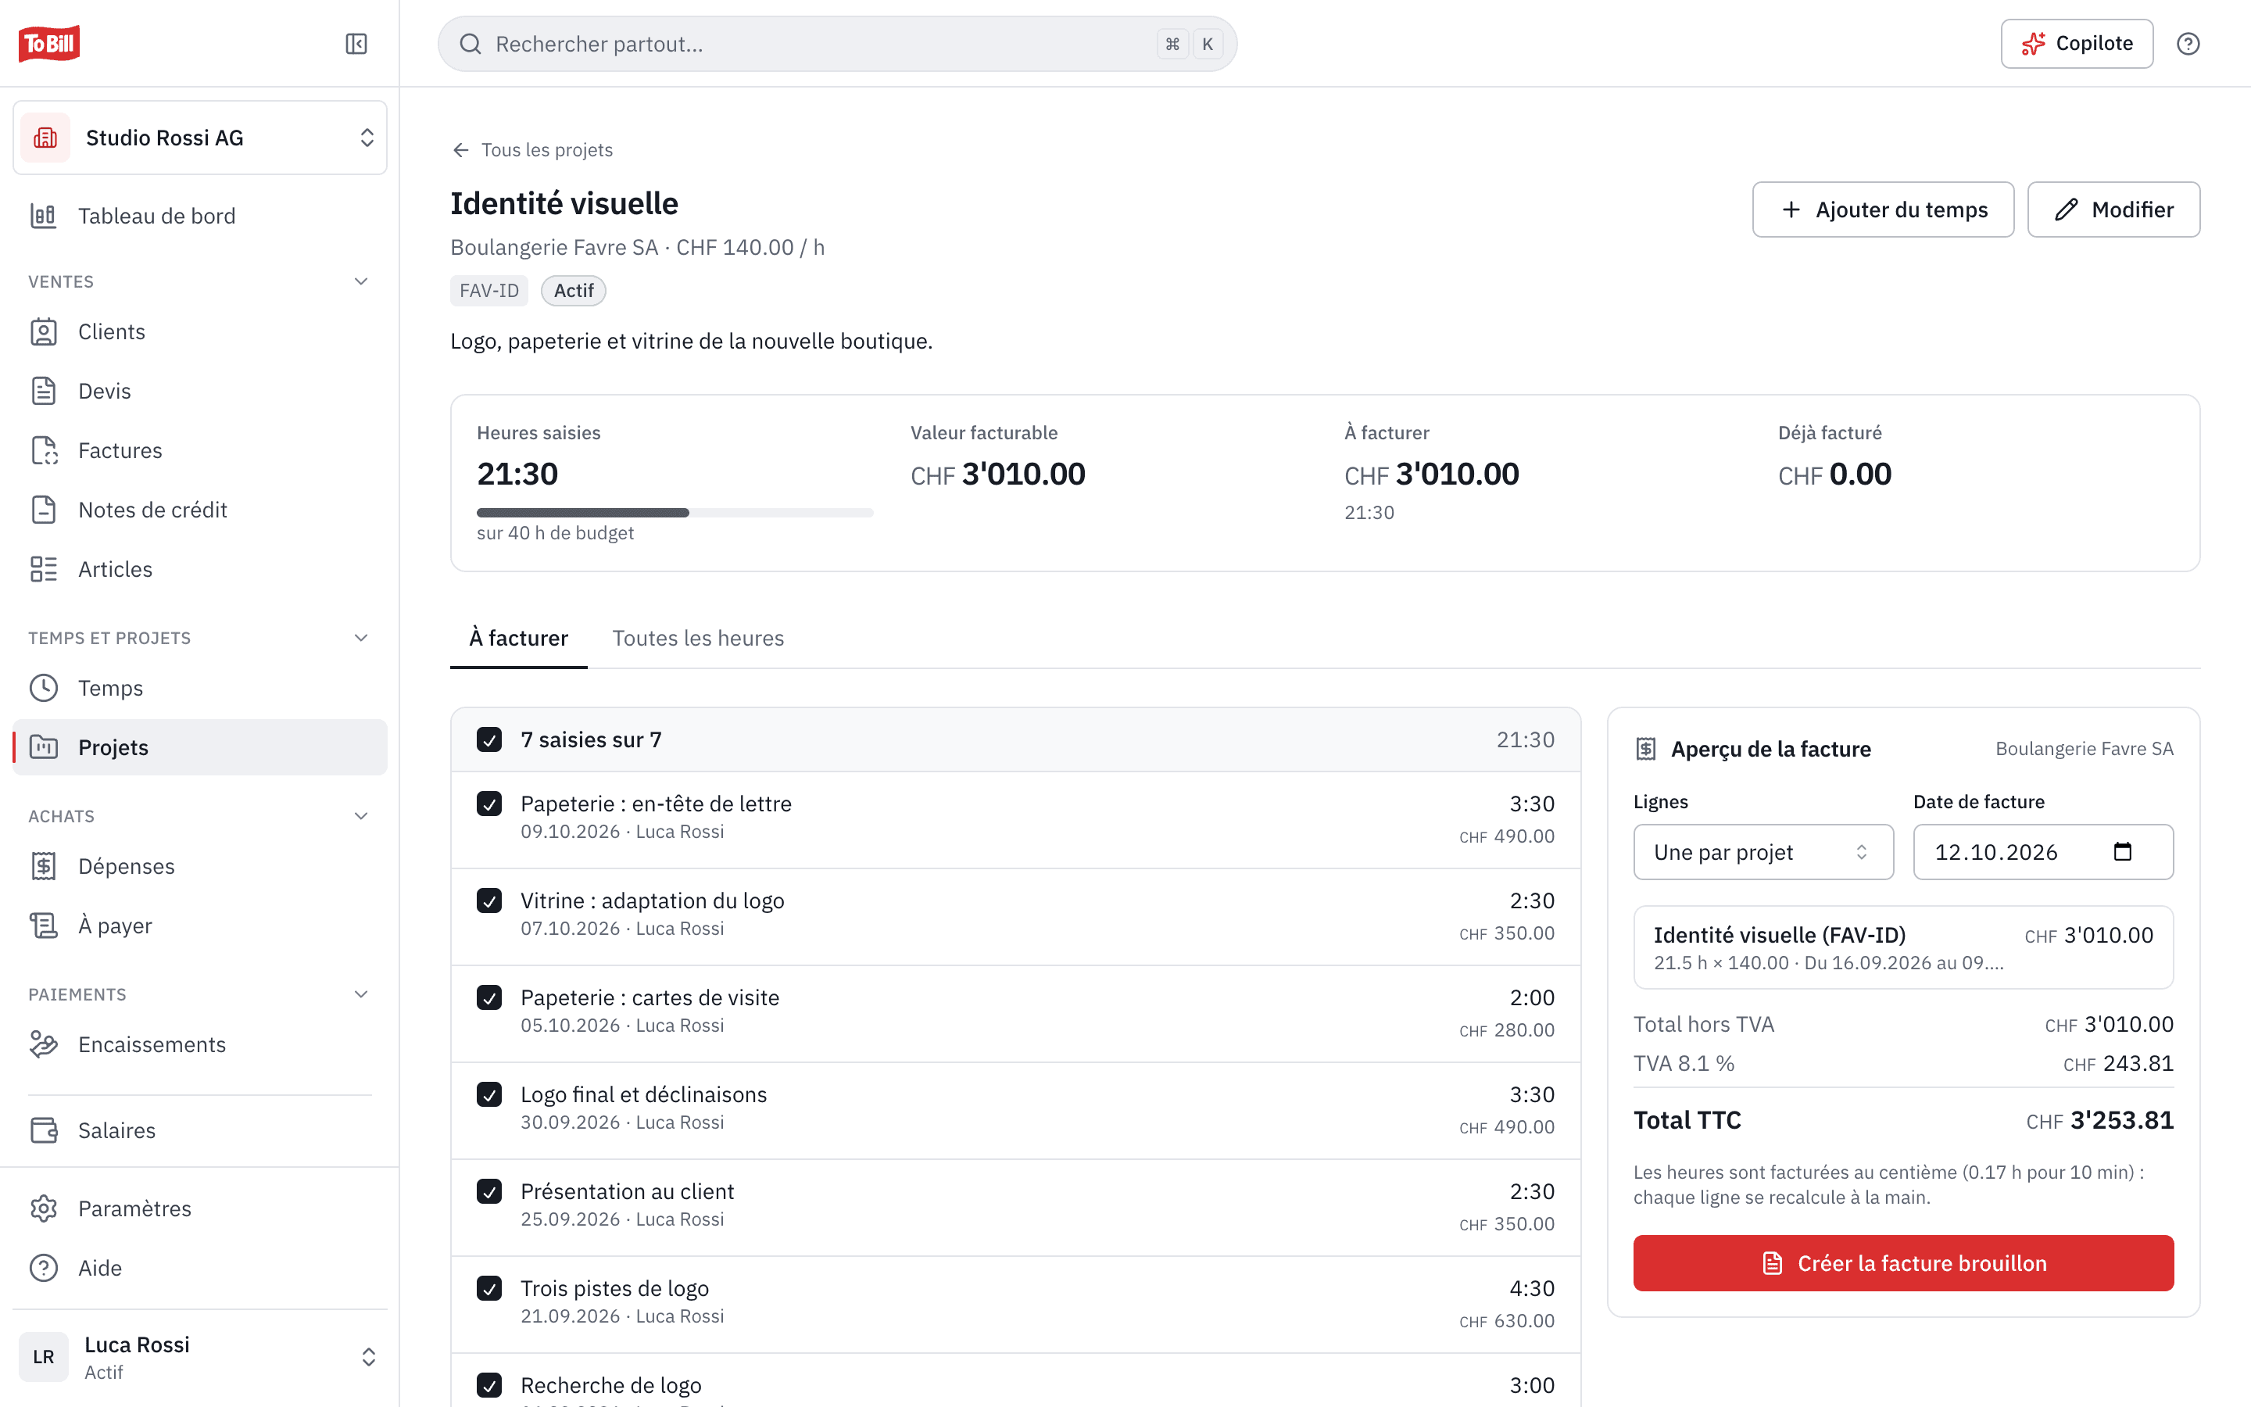2251x1407 pixels.
Task: Open Notes de crédit page
Action: [x=200, y=510]
